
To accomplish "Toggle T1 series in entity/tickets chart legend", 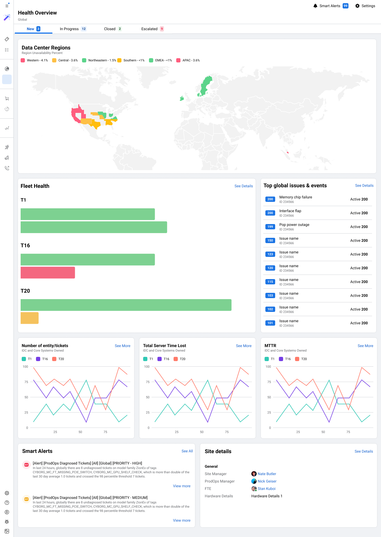I will (27, 359).
